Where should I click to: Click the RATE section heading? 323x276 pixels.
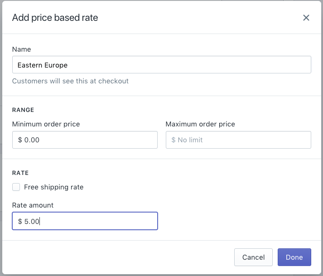point(20,173)
